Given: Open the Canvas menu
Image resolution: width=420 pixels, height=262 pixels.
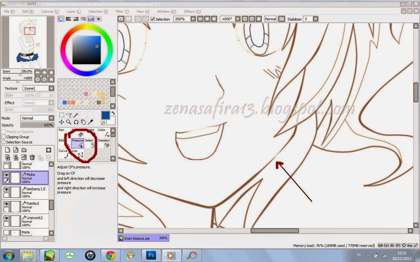Looking at the screenshot, I should click(50, 11).
